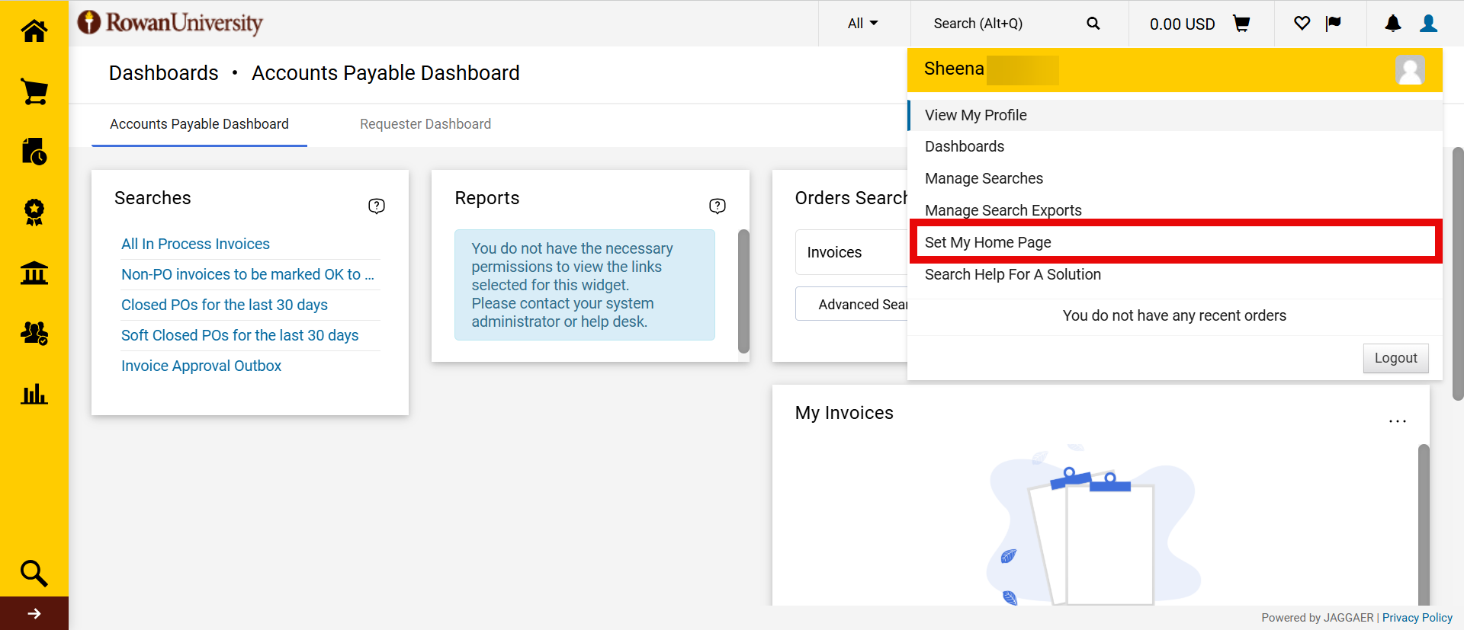Click the action items flag icon
Screen dimensions: 1464x630
click(1333, 24)
